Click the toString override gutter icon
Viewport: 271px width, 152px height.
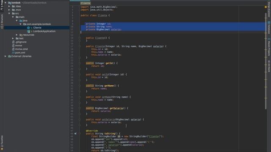75,133
